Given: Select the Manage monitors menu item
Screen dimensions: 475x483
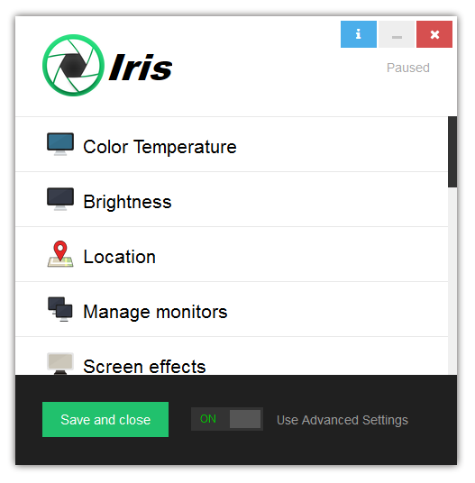Looking at the screenshot, I should coord(232,309).
